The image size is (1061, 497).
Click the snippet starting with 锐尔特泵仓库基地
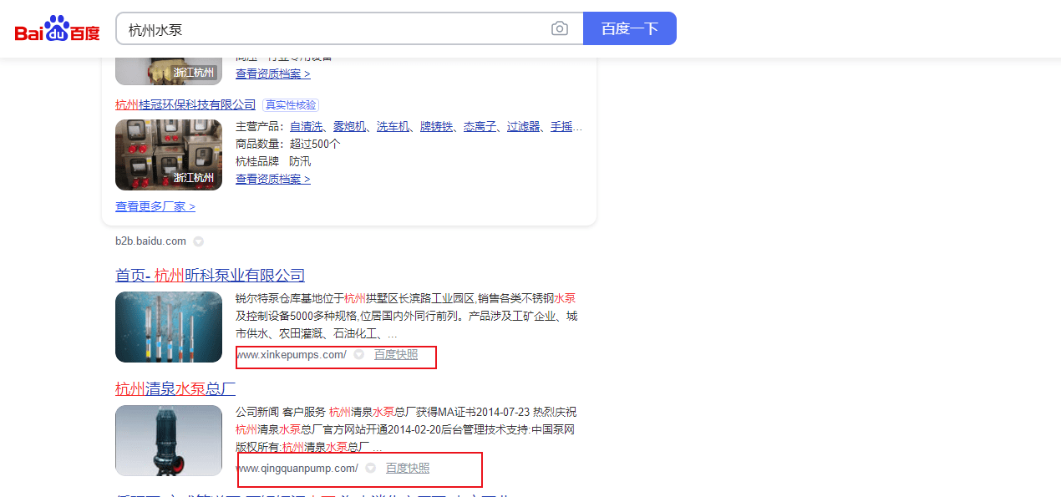point(407,317)
